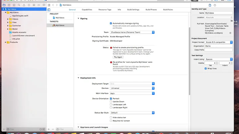Open the Report navigator icon
Viewport: 239px width, 134px height.
pos(44,5)
